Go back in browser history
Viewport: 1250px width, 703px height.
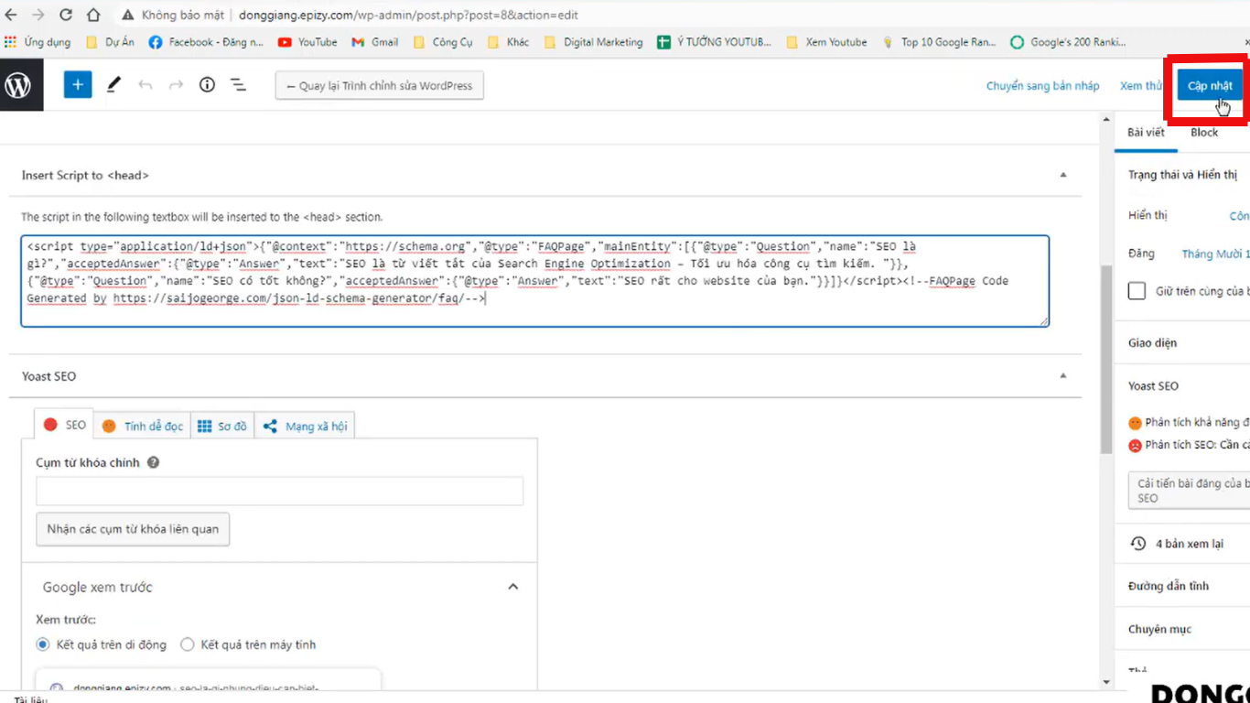click(11, 15)
